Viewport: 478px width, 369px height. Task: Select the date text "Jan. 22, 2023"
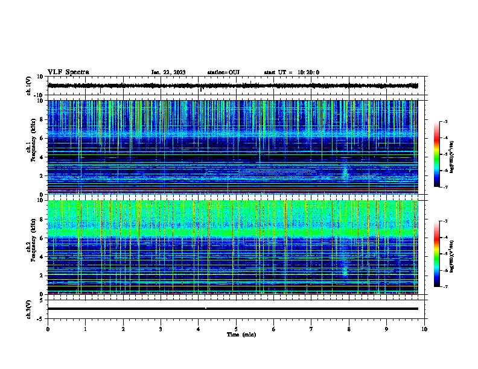pyautogui.click(x=168, y=72)
